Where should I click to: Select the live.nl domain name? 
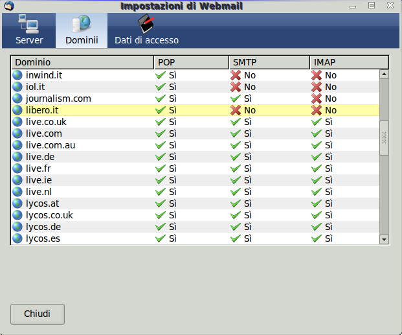click(38, 192)
